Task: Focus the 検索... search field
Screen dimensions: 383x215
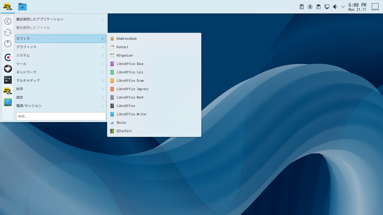Action: pos(61,116)
